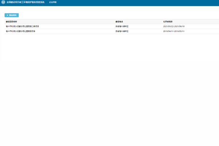Screen dimensions: 219x146
Task: Click the plus icon on 添加项目 button
Action: [x=7, y=15]
